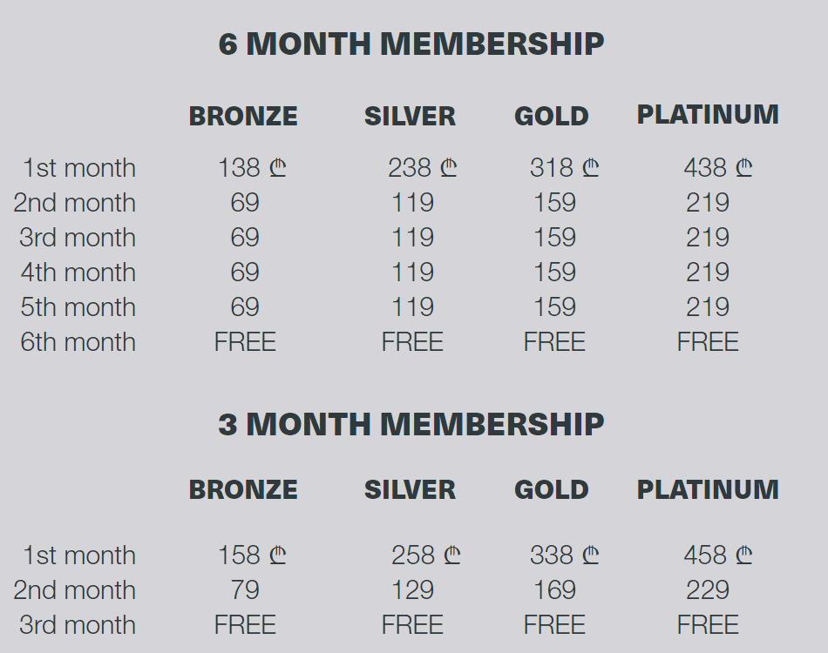Select the PLATINUM header in 3 month table
The height and width of the screenshot is (653, 828).
coord(708,490)
